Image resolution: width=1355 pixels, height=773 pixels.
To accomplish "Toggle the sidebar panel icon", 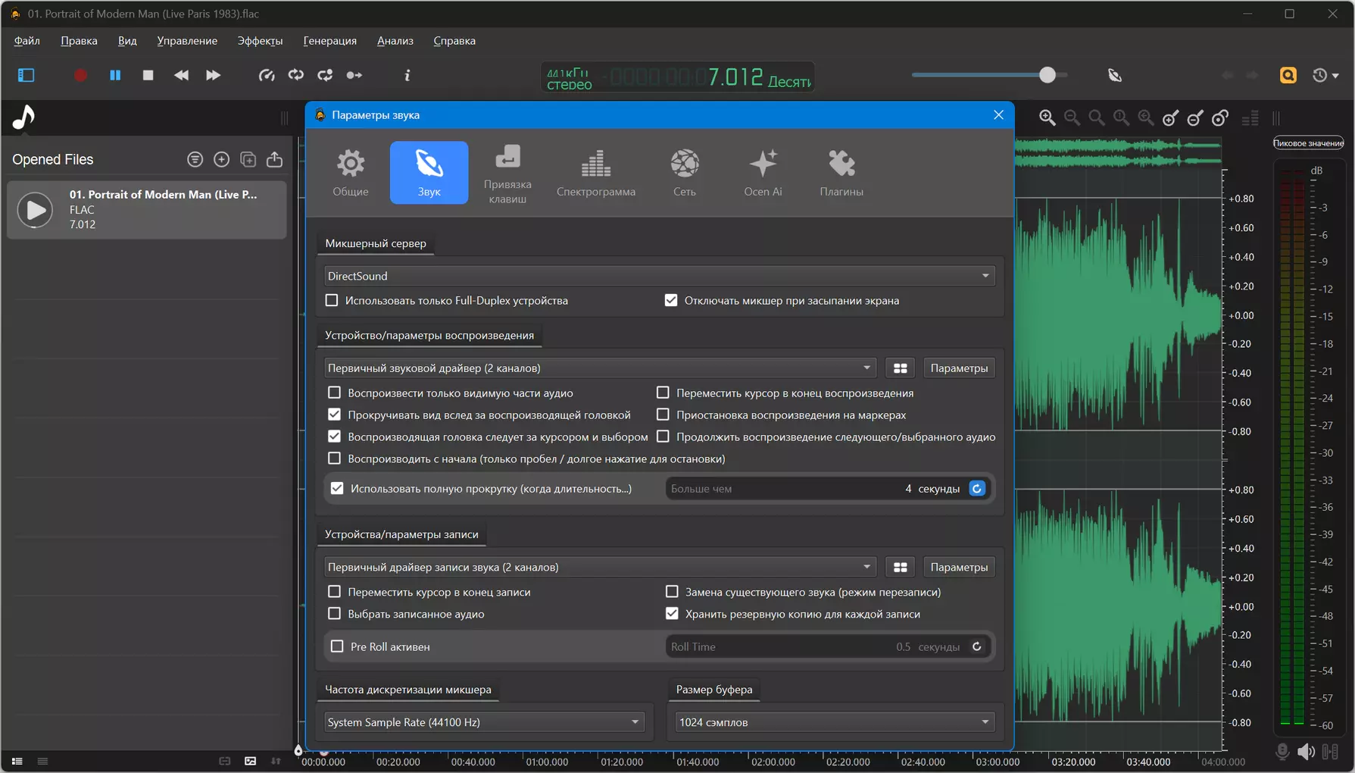I will (x=26, y=75).
